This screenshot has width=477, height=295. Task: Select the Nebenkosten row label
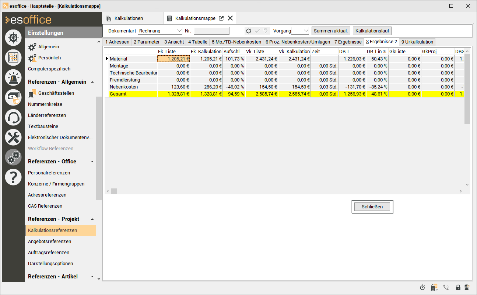[133, 87]
